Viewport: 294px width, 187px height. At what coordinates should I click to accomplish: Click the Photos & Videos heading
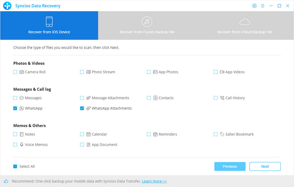coord(29,63)
